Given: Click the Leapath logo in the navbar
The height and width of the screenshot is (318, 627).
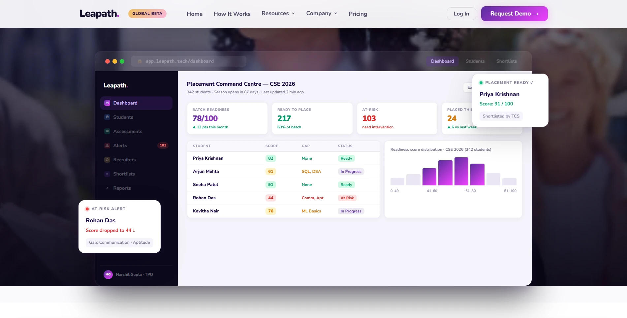Looking at the screenshot, I should coord(99,14).
